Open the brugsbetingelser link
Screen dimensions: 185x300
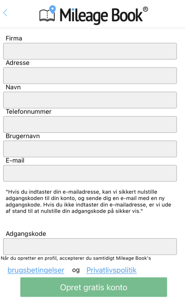(x=36, y=270)
